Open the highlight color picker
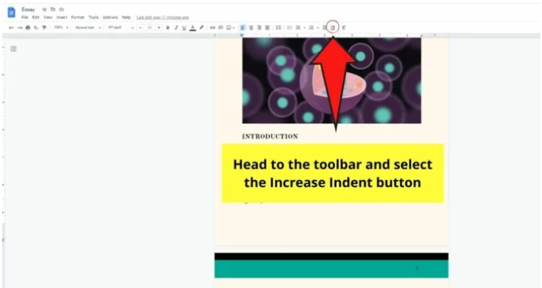 pyautogui.click(x=201, y=27)
